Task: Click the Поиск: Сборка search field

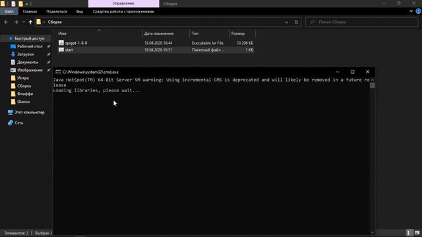Action: [x=361, y=22]
